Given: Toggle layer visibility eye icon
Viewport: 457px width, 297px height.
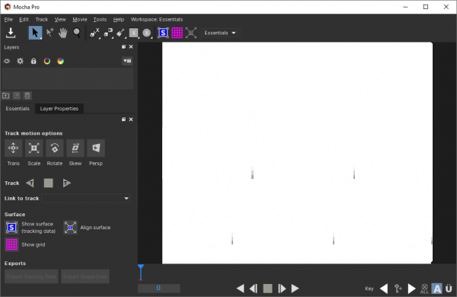Looking at the screenshot, I should [7, 61].
